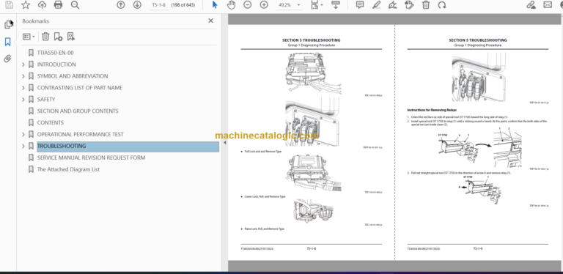Open the CONTENTS bookmark
This screenshot has width=563, height=274.
click(x=51, y=122)
